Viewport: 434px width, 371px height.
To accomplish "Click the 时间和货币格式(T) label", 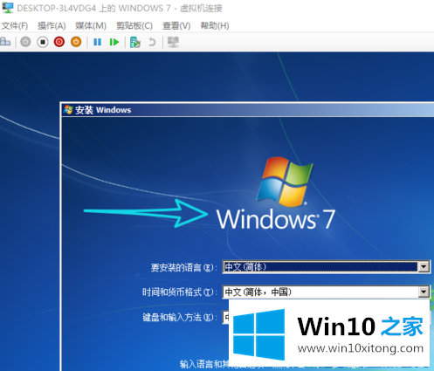I will [180, 292].
